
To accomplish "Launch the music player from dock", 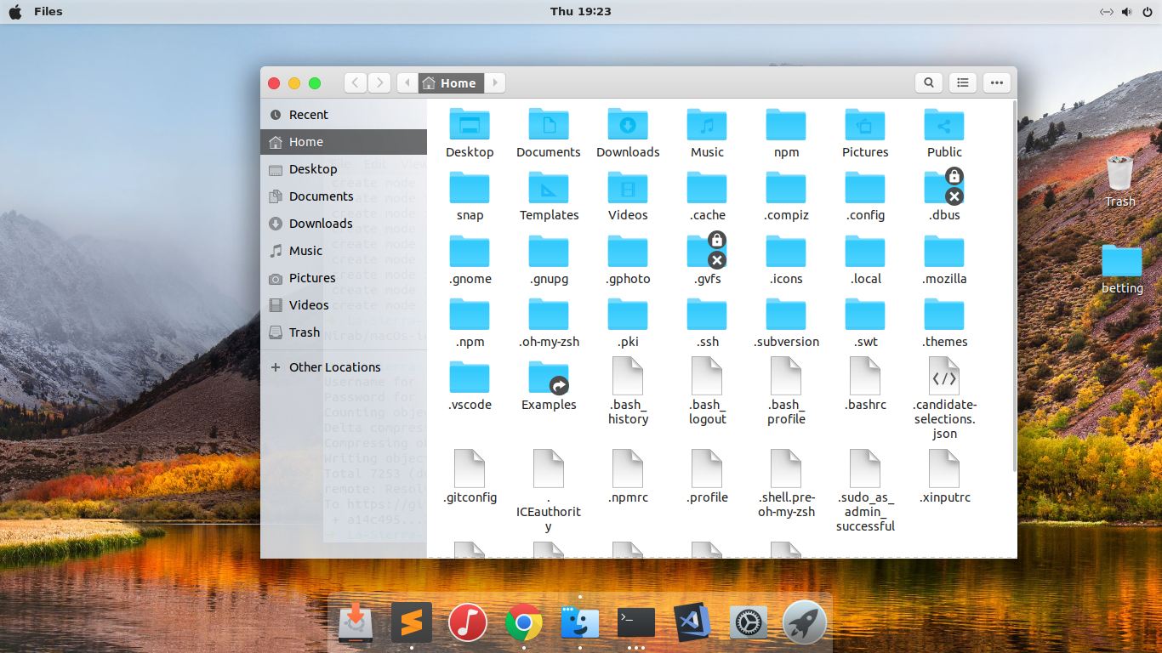I will click(x=467, y=623).
